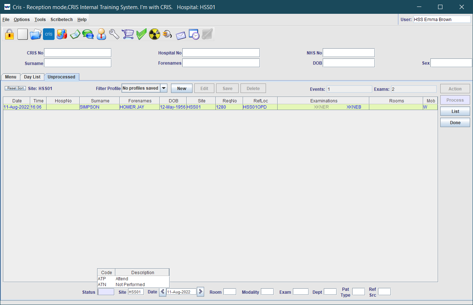The width and height of the screenshot is (473, 305).
Task: Sort by the Examinations column header
Action: click(x=323, y=101)
